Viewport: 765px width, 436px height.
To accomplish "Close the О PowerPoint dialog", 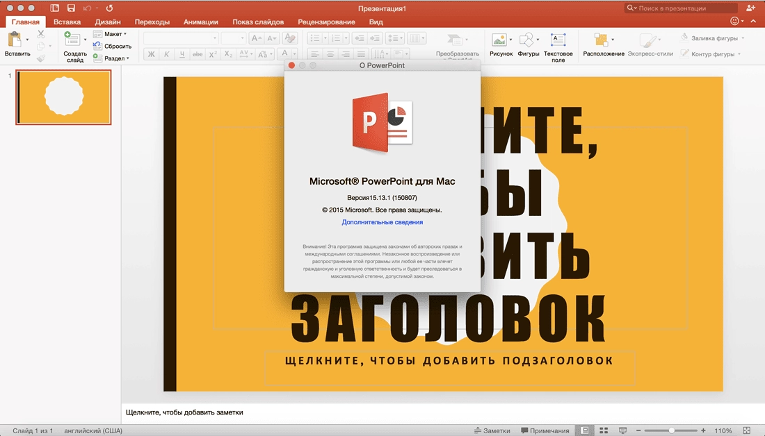I will [x=292, y=65].
